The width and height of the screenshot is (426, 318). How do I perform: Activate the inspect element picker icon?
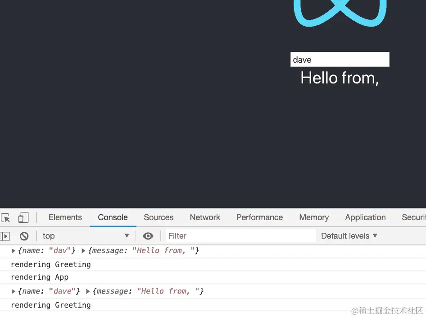click(x=5, y=217)
